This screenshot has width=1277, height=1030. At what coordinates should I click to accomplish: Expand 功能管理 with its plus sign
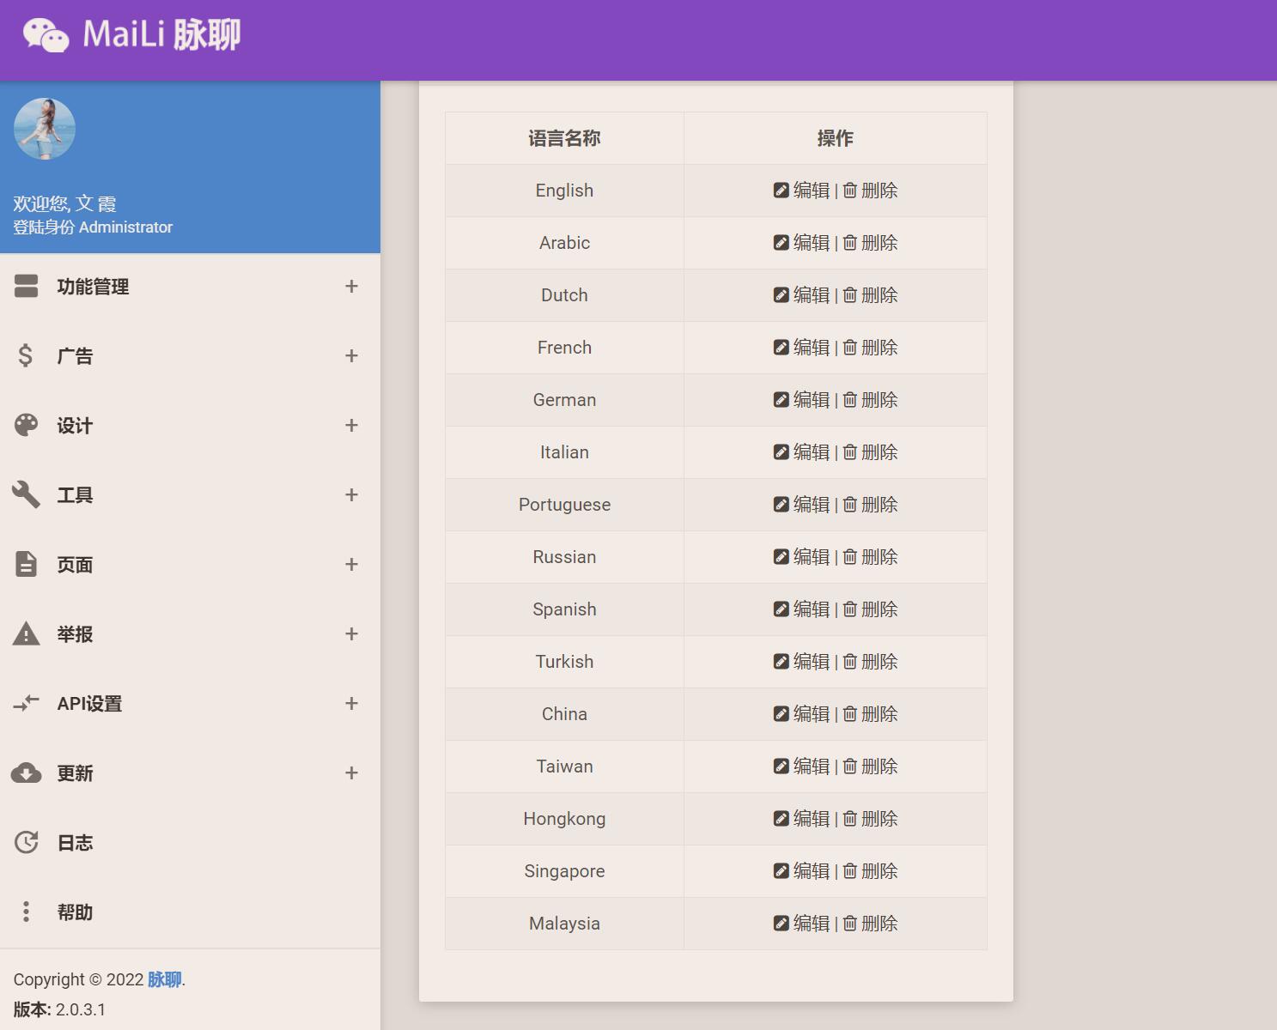(351, 287)
